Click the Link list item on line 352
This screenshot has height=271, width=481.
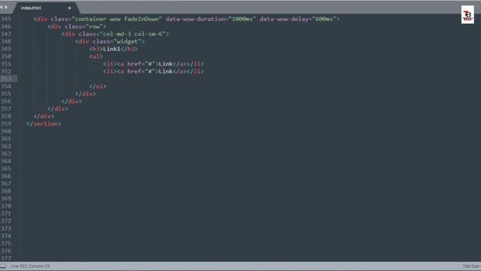point(153,72)
